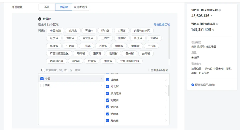Viewport: 240px width, 130px height.
Task: Click the 福建省 region tag
Action: 54,46
